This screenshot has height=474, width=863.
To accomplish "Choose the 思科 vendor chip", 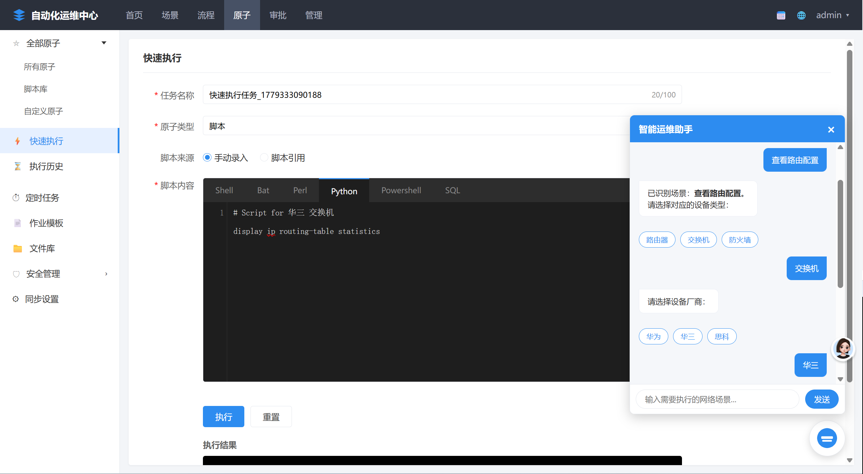I will click(x=722, y=337).
